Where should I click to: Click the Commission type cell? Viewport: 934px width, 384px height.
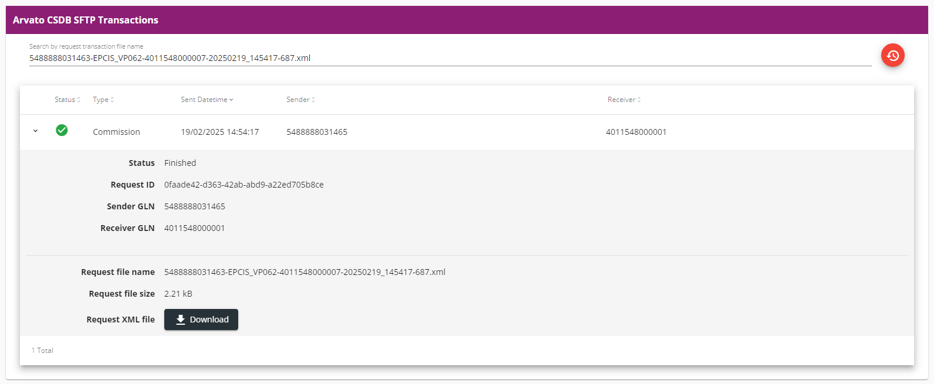(x=116, y=132)
